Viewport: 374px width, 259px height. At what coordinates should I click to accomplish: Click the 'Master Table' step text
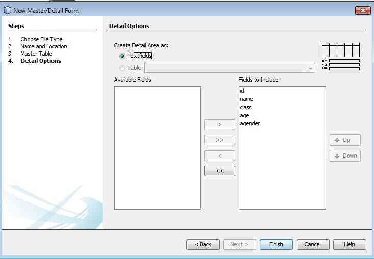coord(36,54)
